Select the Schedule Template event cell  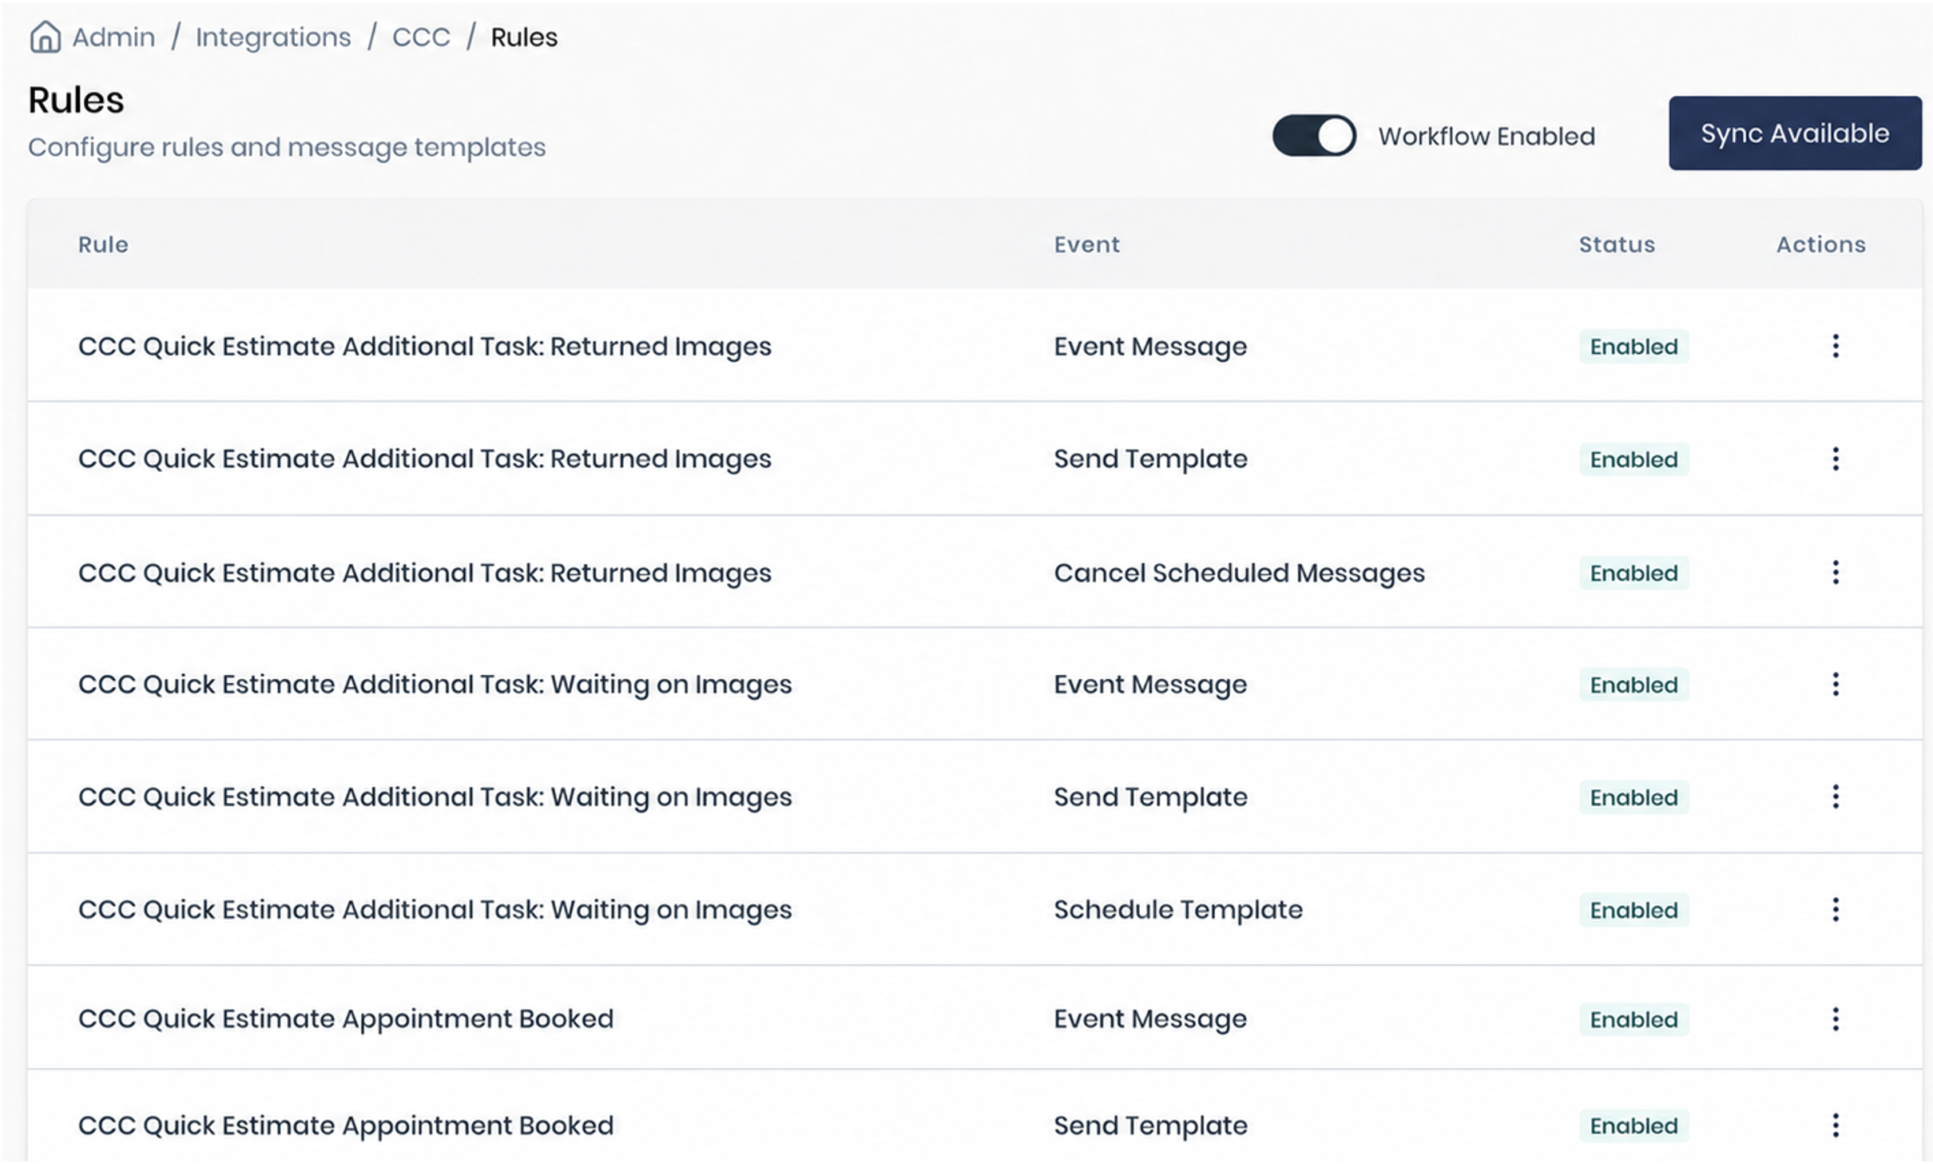pyautogui.click(x=1178, y=910)
